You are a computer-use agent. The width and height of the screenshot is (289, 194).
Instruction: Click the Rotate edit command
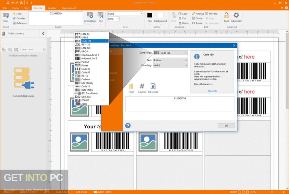197,23
